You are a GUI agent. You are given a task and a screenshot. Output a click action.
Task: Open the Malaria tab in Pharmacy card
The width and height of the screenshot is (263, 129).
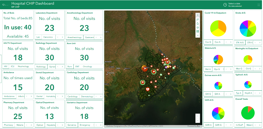coord(20,125)
